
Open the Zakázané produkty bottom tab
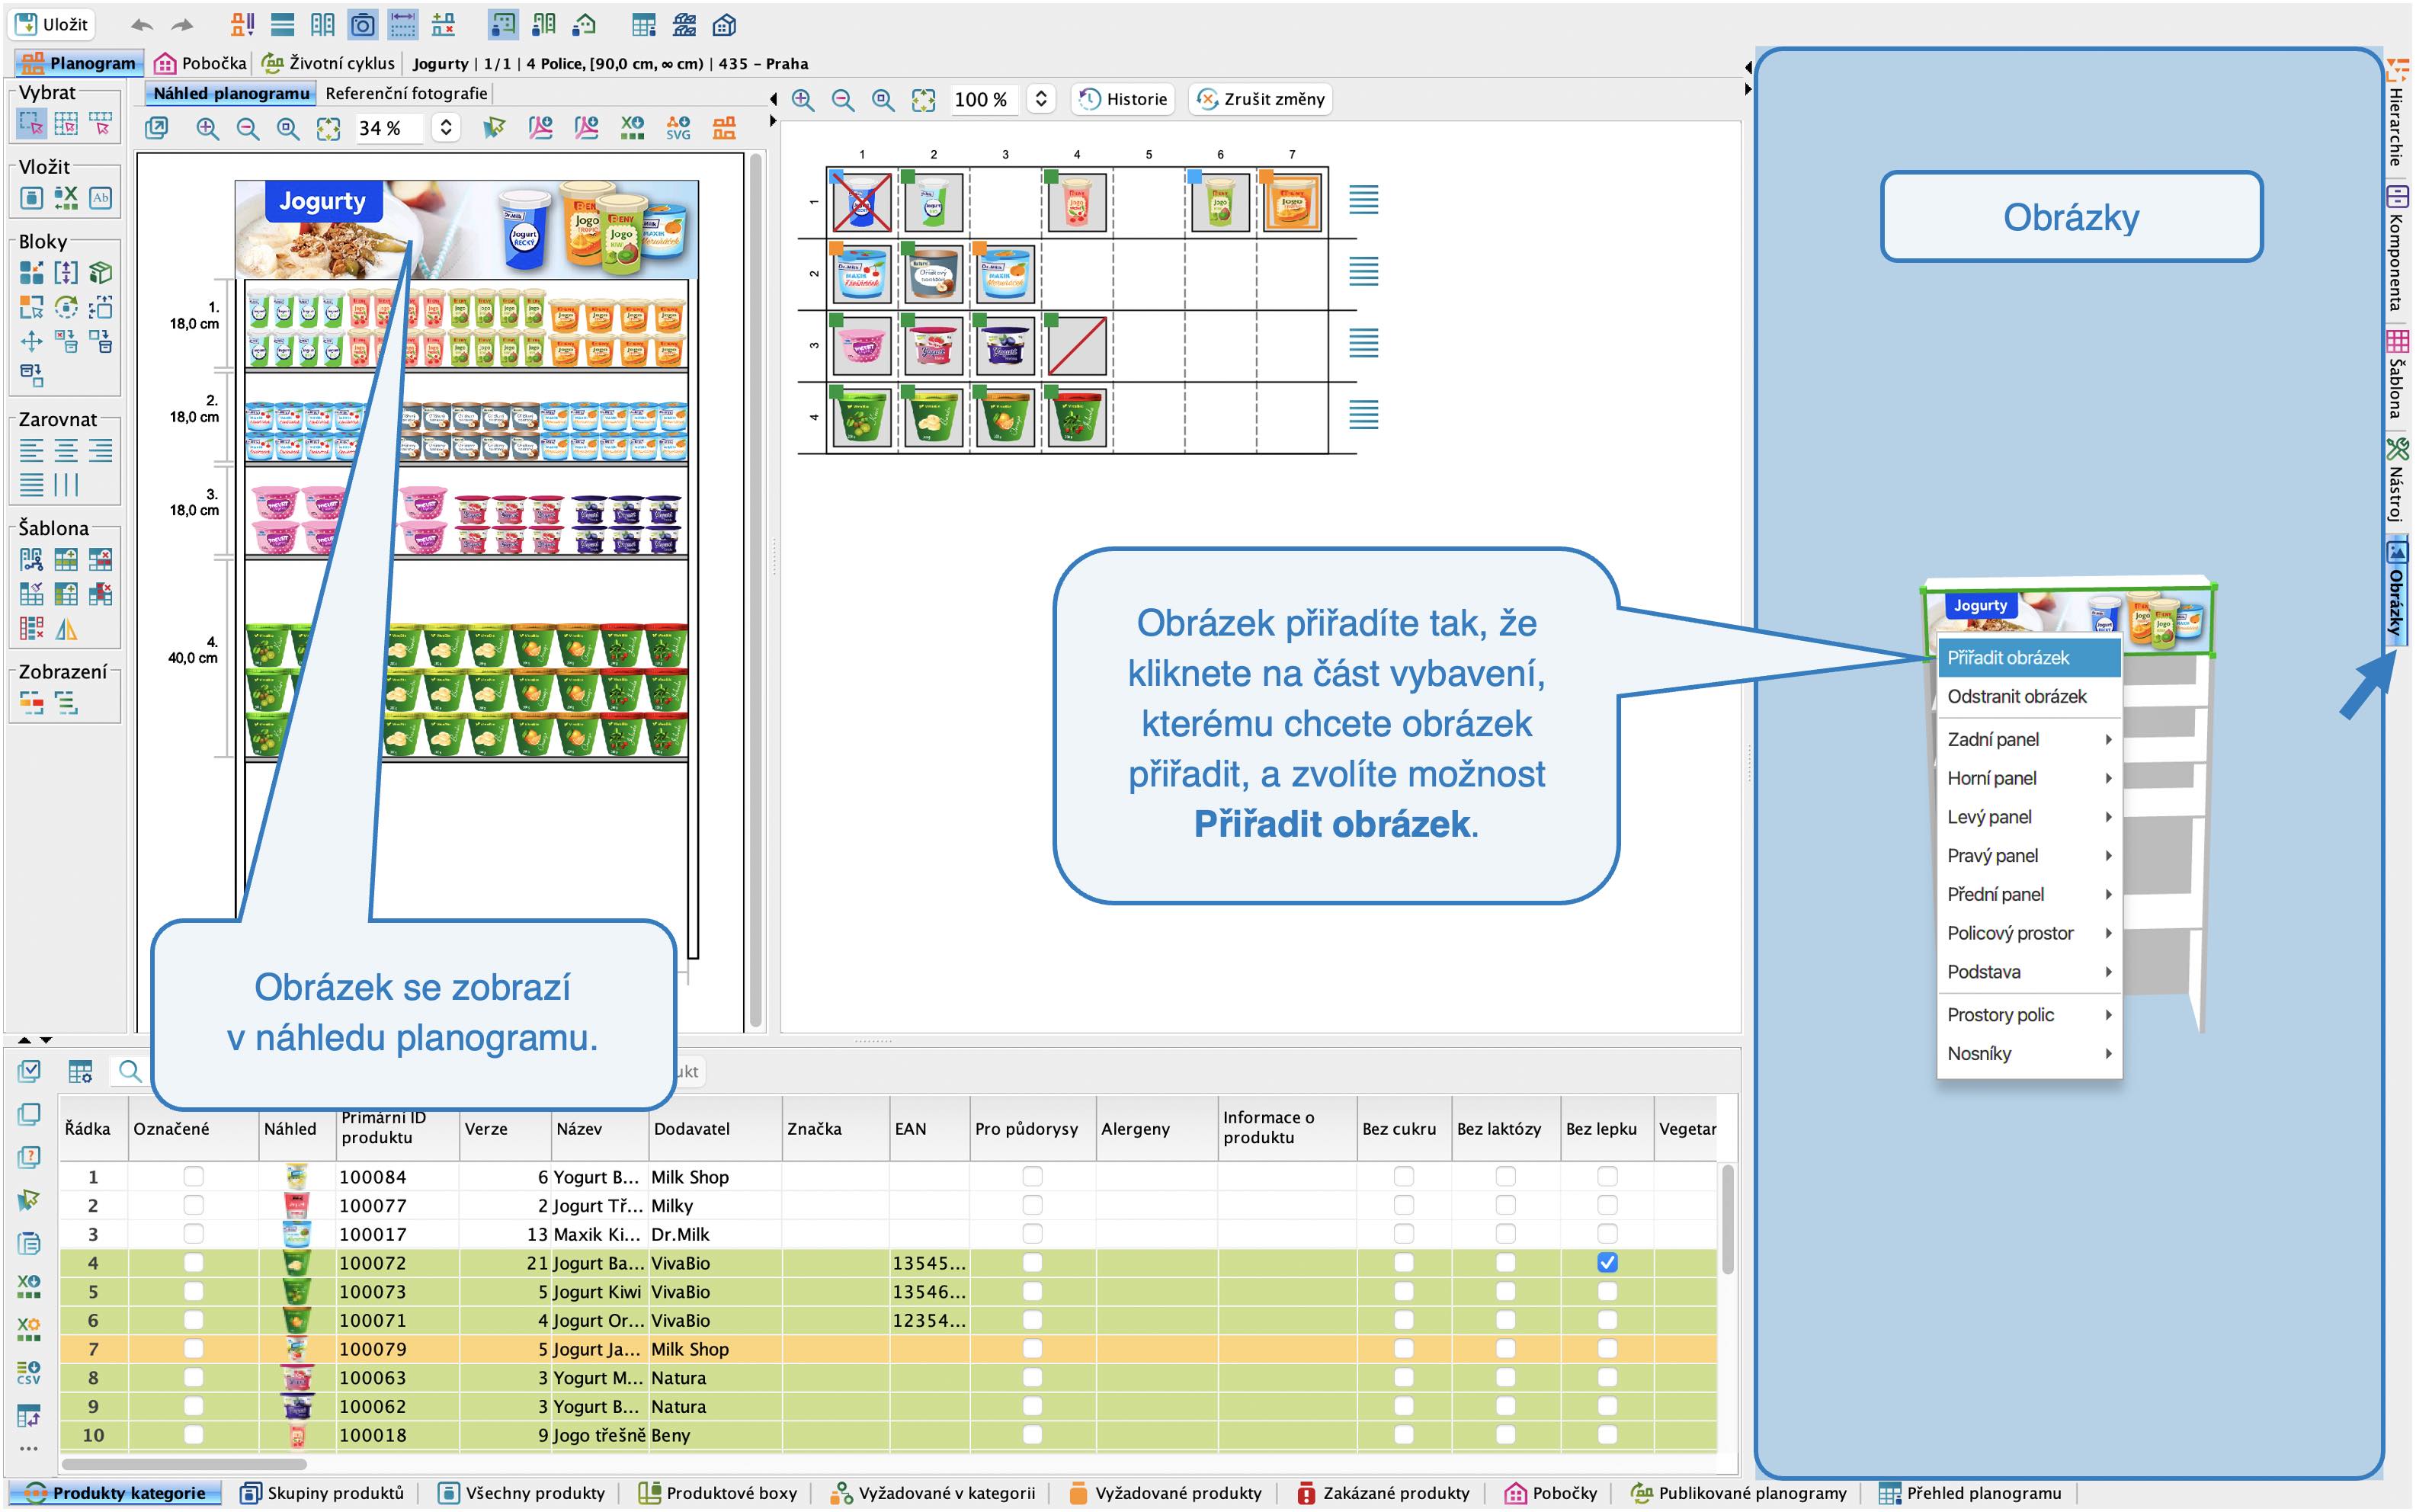pyautogui.click(x=1383, y=1493)
